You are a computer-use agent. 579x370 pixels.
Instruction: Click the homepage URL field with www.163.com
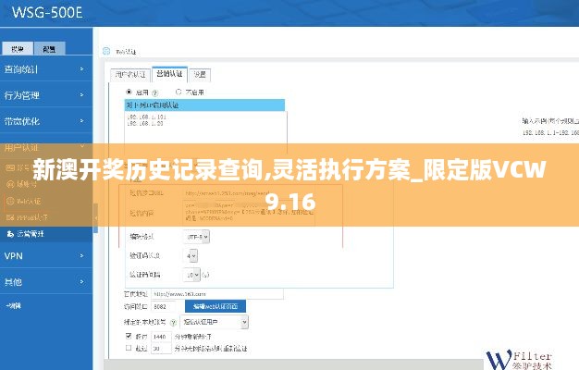point(217,294)
